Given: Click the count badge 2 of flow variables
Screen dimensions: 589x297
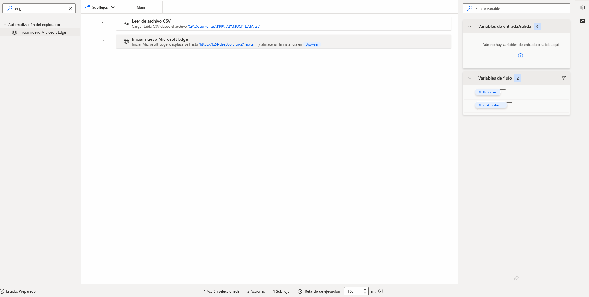Looking at the screenshot, I should [518, 78].
